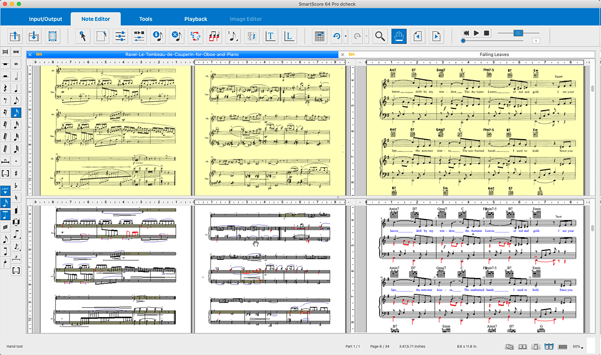Open the redo history dropdown arrow
The image size is (601, 355).
(x=367, y=36)
